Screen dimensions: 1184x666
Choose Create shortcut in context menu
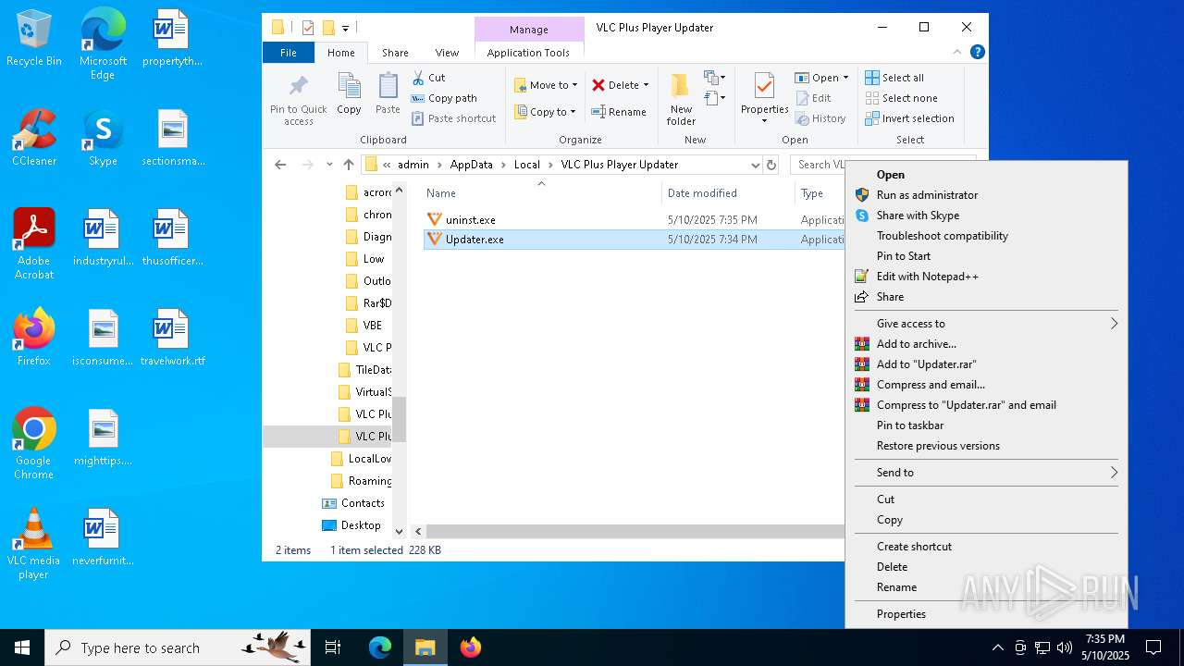986,547
